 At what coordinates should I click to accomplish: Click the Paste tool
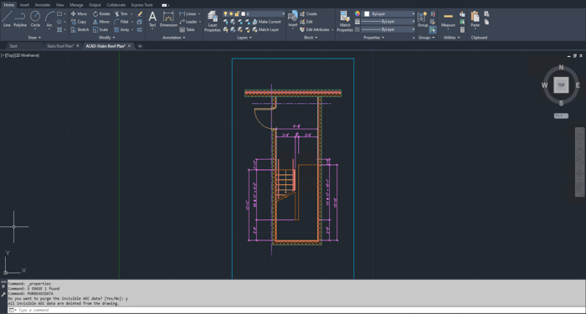pyautogui.click(x=475, y=19)
